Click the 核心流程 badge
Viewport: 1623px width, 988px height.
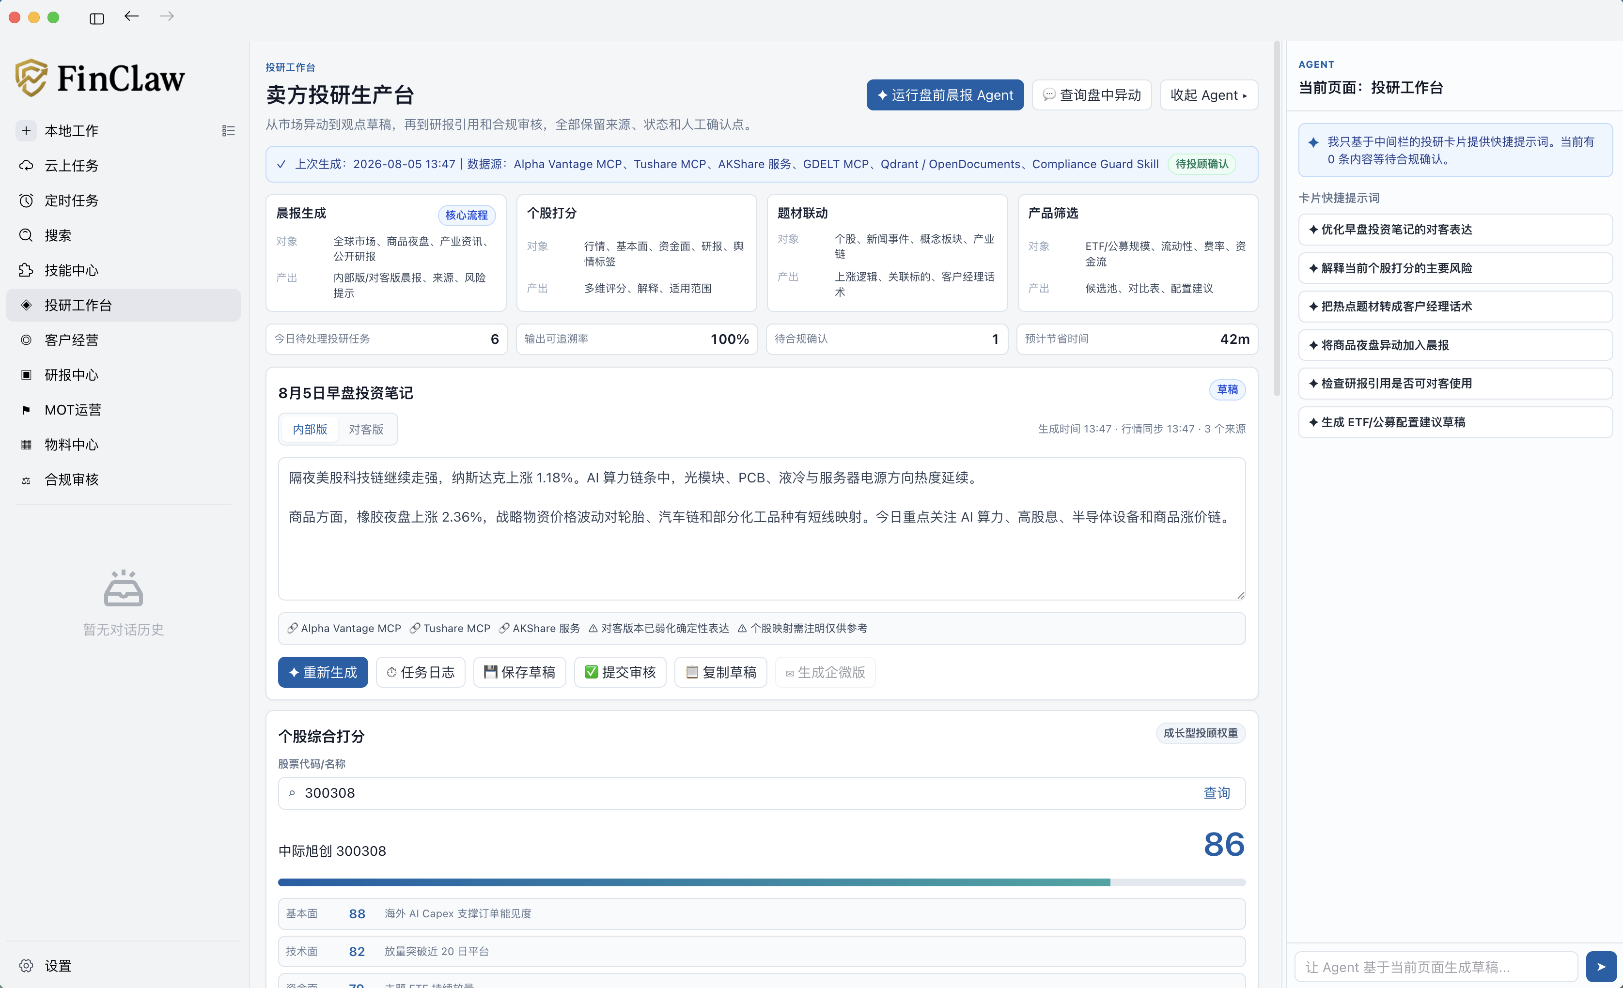coord(467,216)
